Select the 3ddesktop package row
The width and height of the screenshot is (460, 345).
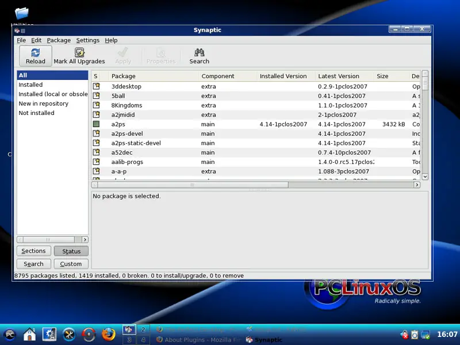click(256, 86)
